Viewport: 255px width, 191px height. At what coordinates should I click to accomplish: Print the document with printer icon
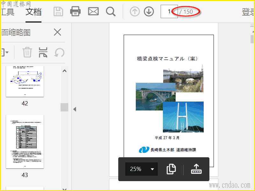tap(75, 11)
